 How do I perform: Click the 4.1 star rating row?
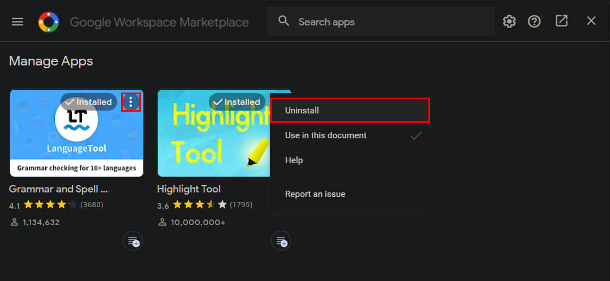tap(56, 204)
